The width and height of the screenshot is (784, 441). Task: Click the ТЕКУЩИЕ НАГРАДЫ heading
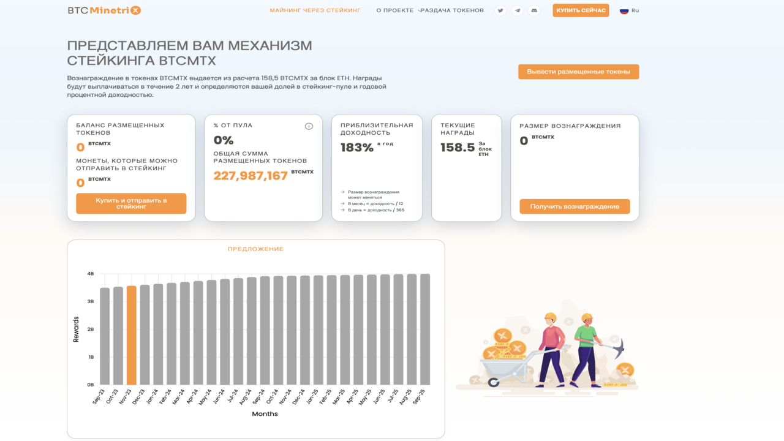pos(458,129)
